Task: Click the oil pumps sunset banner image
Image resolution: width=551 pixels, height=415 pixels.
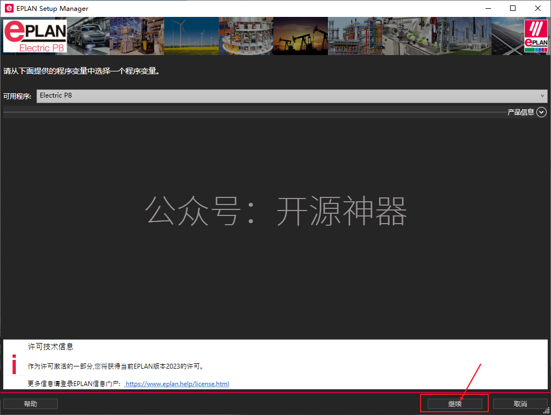Action: (301, 36)
